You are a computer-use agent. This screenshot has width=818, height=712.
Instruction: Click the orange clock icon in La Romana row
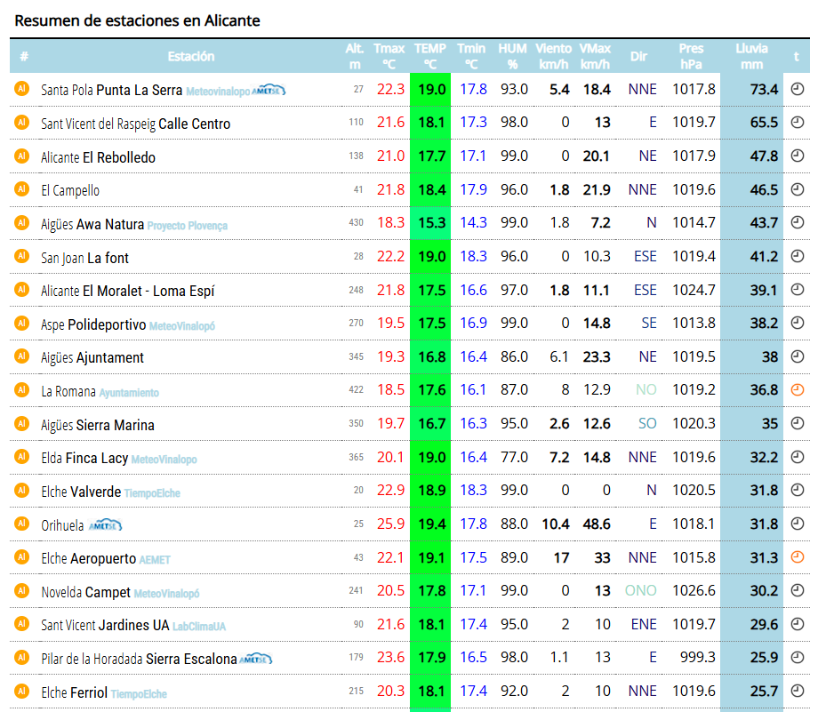click(798, 389)
